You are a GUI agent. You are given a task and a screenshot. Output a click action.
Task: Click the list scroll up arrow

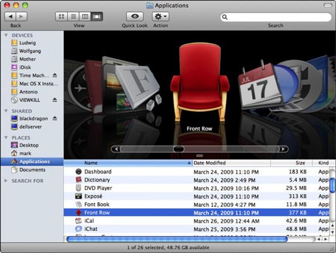(x=332, y=225)
